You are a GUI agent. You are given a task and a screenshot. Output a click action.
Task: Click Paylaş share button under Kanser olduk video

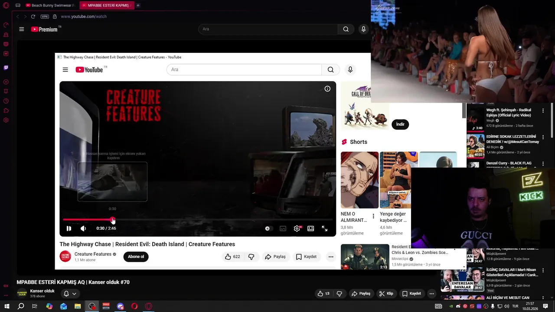click(361, 293)
